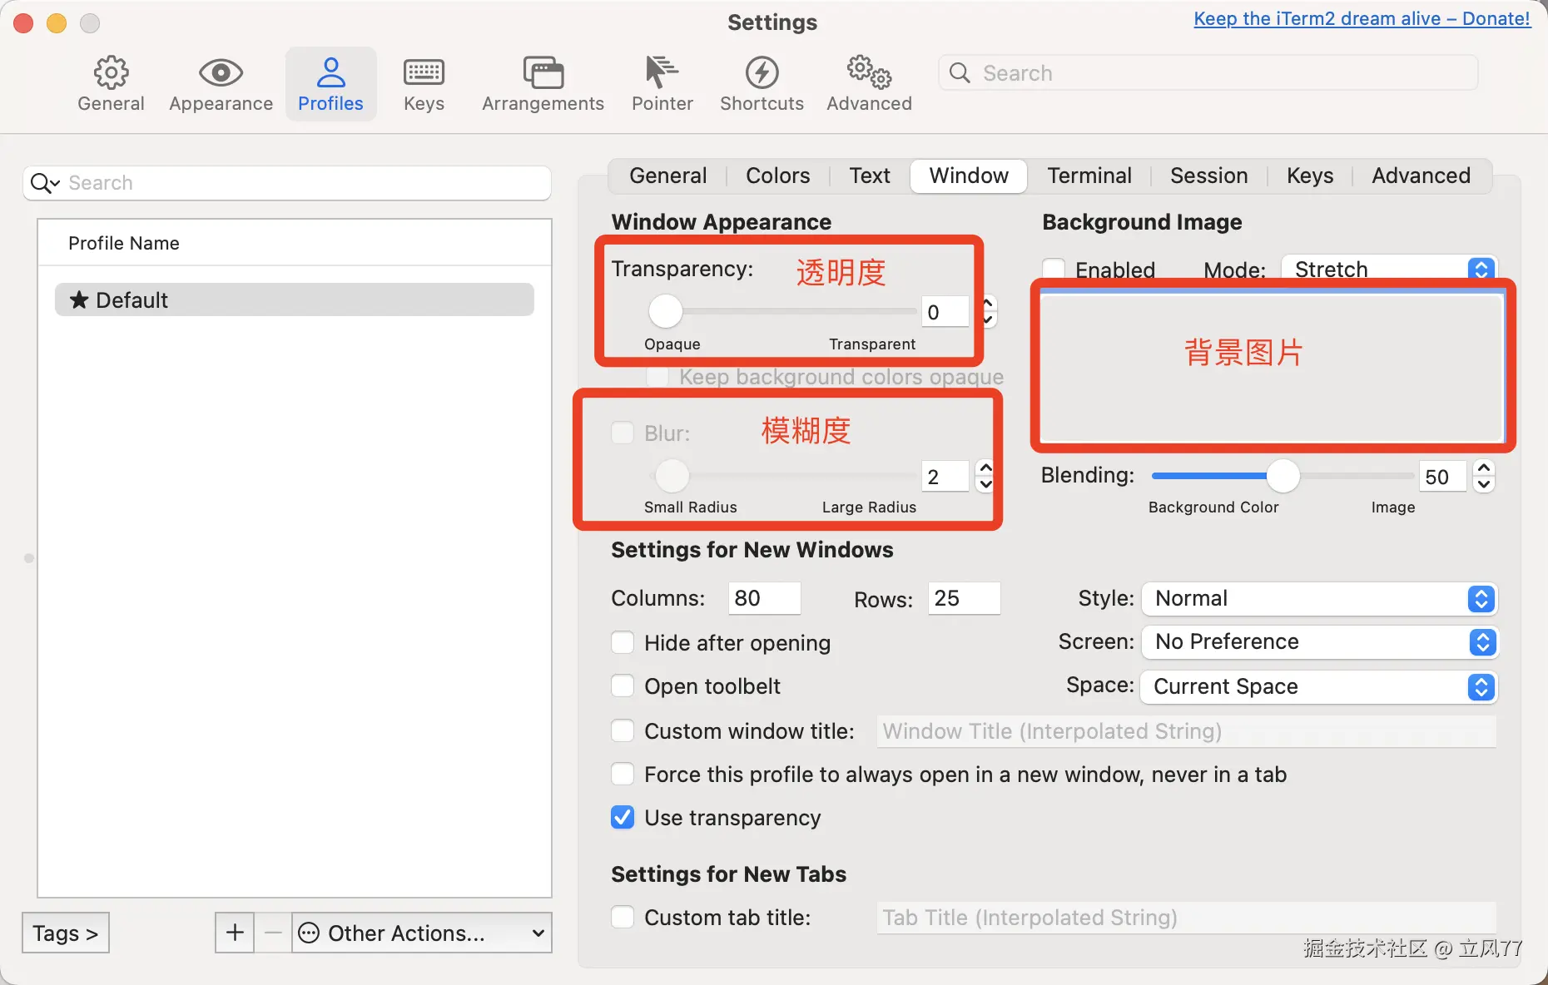
Task: Click the profile list Search field
Action: click(x=287, y=183)
